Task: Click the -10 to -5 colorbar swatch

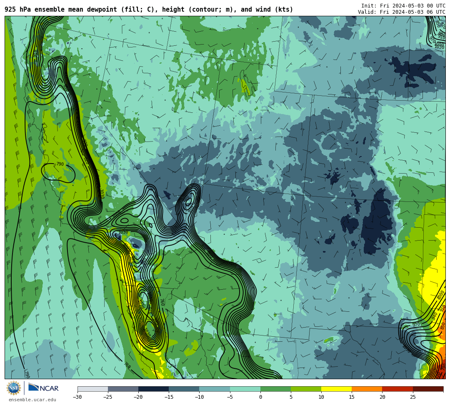Action: [x=215, y=389]
